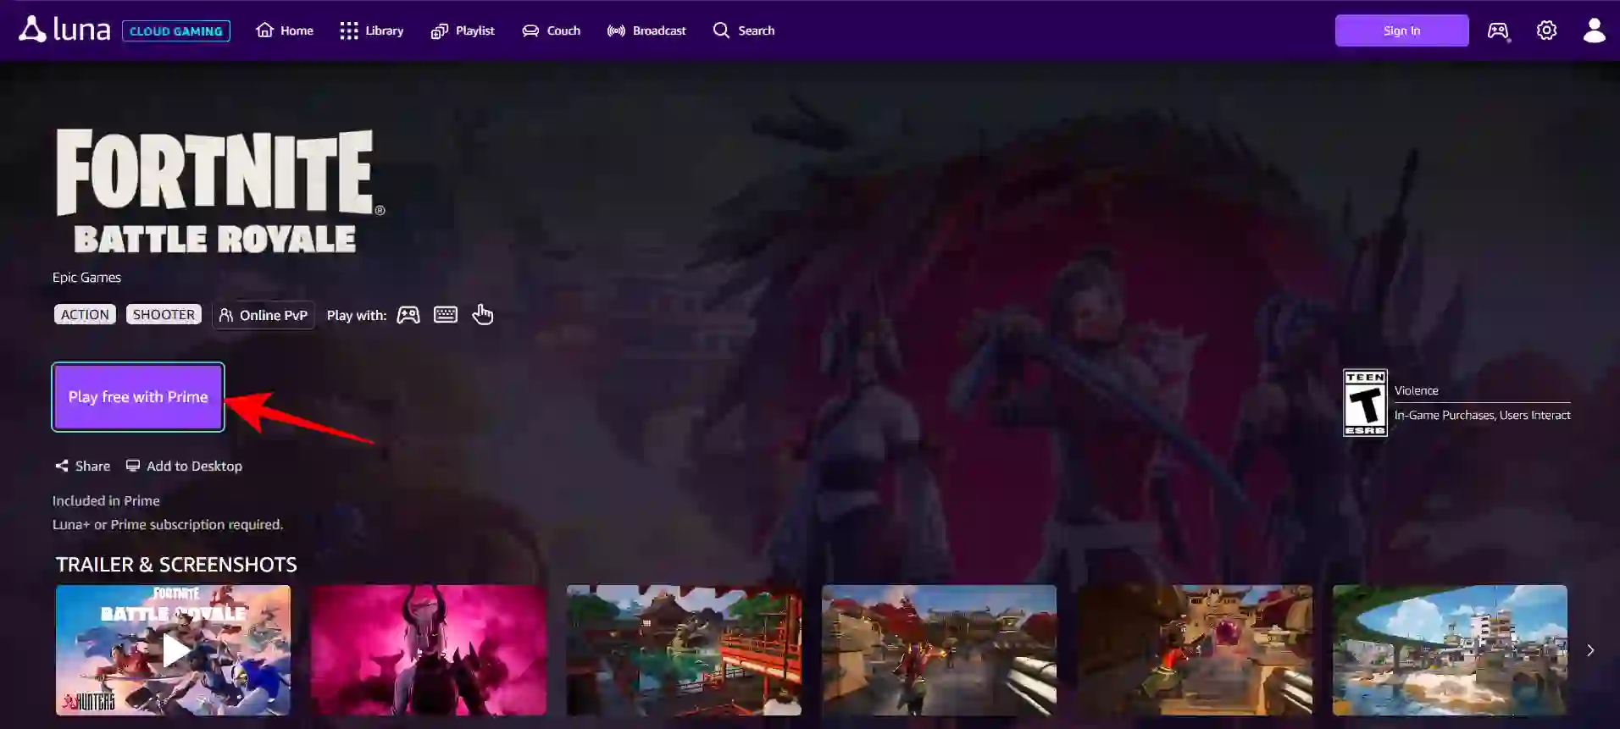Click the ESRB Teen rating badge
This screenshot has width=1620, height=729.
click(x=1365, y=402)
